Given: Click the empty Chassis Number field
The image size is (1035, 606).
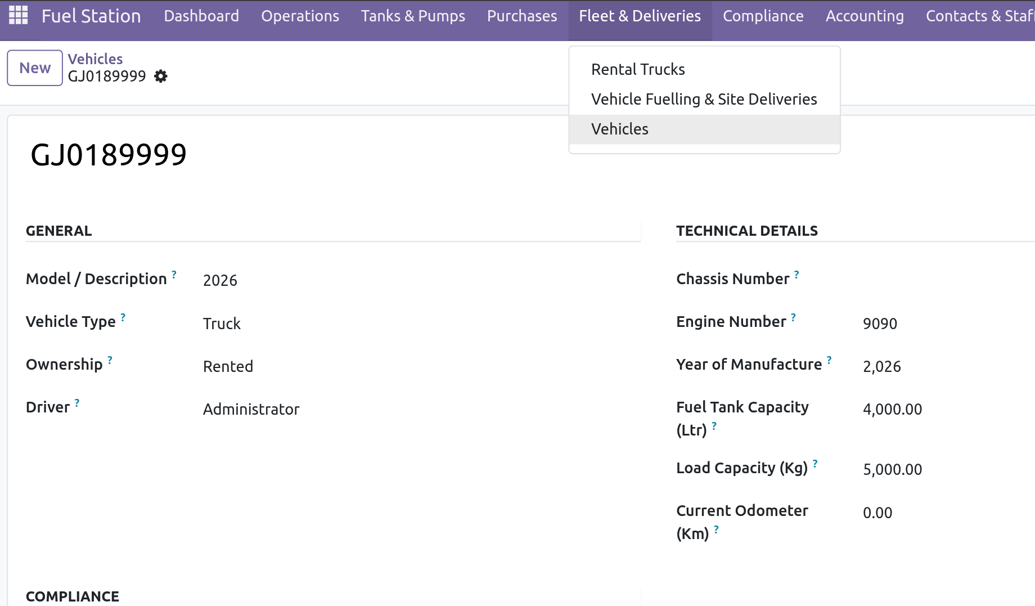Looking at the screenshot, I should pyautogui.click(x=948, y=280).
